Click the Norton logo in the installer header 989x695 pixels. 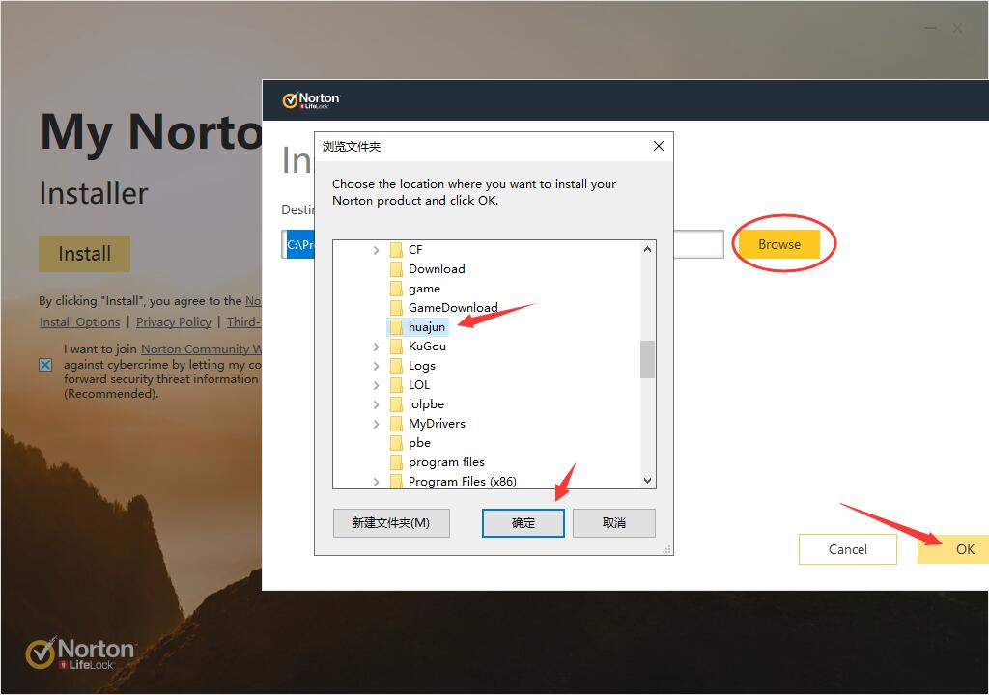click(311, 99)
